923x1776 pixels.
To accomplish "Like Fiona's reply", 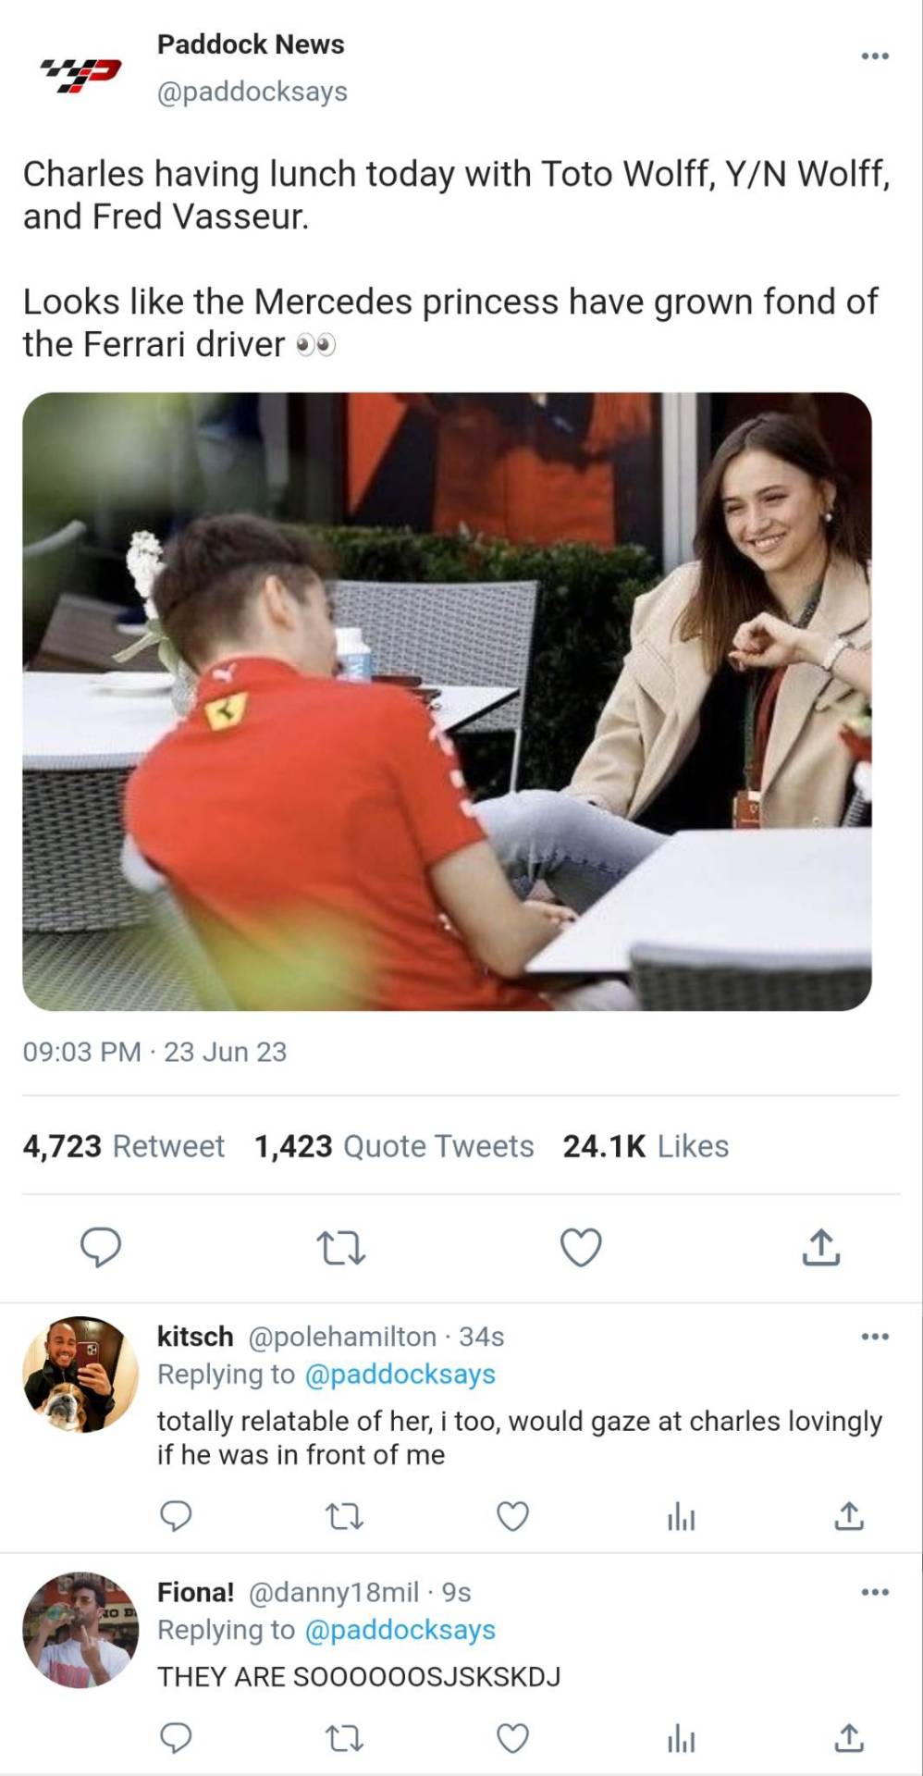I will [513, 1739].
